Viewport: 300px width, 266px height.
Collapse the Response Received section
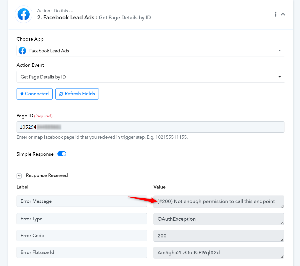coord(19,176)
